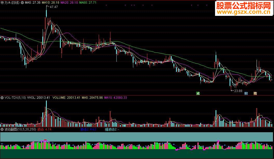The height and width of the screenshot is (159, 274).
Task: Click the 47.47 high price marker
Action: pyautogui.click(x=54, y=7)
